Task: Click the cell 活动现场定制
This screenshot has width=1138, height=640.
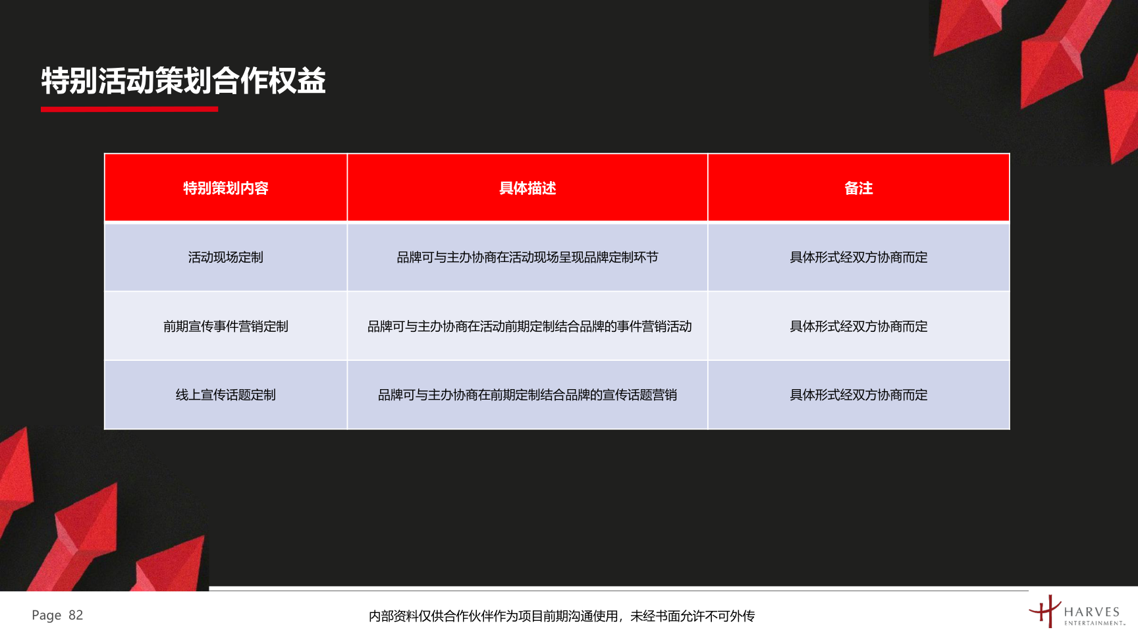Action: click(x=226, y=257)
